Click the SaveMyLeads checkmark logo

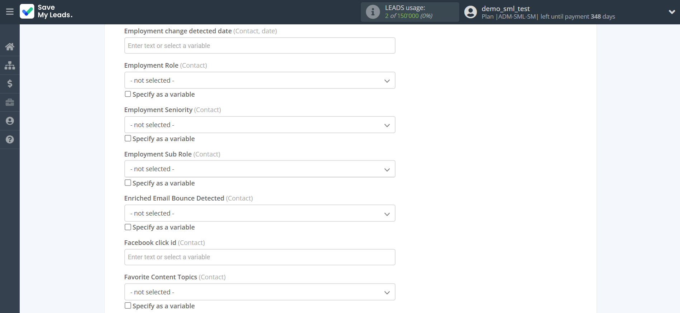[x=27, y=11]
